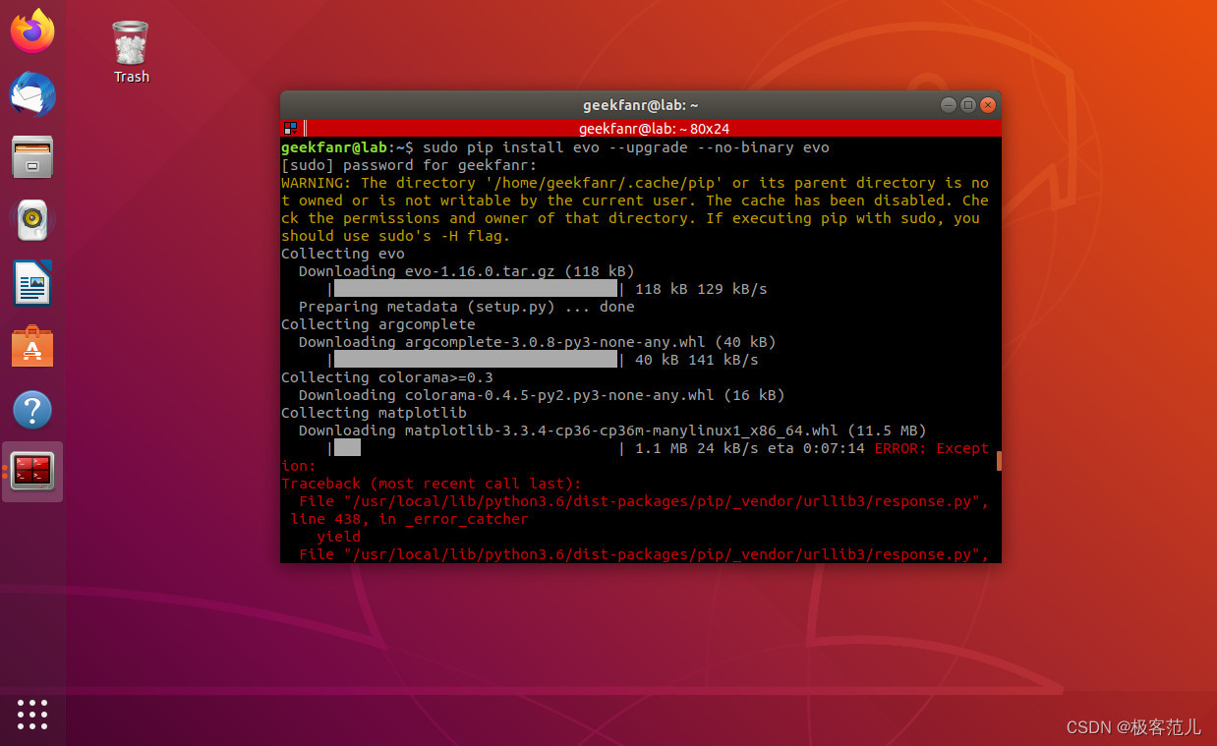
Task: Click the 'Downloading colorama-0.4.5' line
Action: click(542, 395)
